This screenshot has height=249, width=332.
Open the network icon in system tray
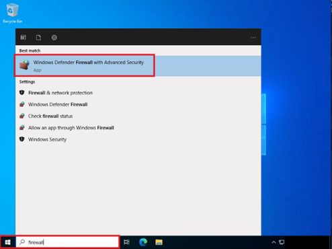(x=282, y=242)
